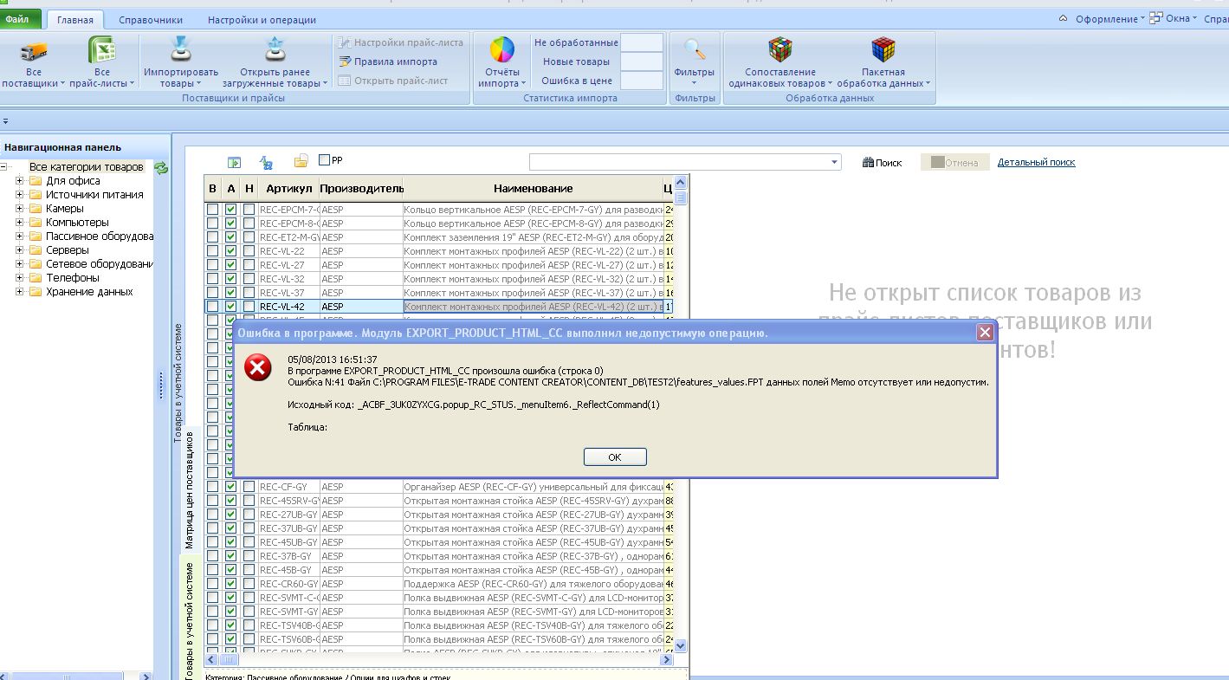1229x680 pixels.
Task: Check column Н for REC-VL-22 row
Action: (x=249, y=251)
